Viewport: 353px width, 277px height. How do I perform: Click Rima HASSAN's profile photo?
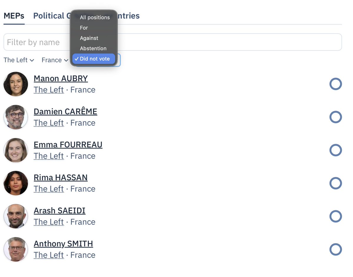point(16,183)
